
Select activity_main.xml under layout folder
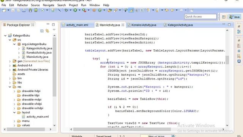pyautogui.click(x=38, y=117)
